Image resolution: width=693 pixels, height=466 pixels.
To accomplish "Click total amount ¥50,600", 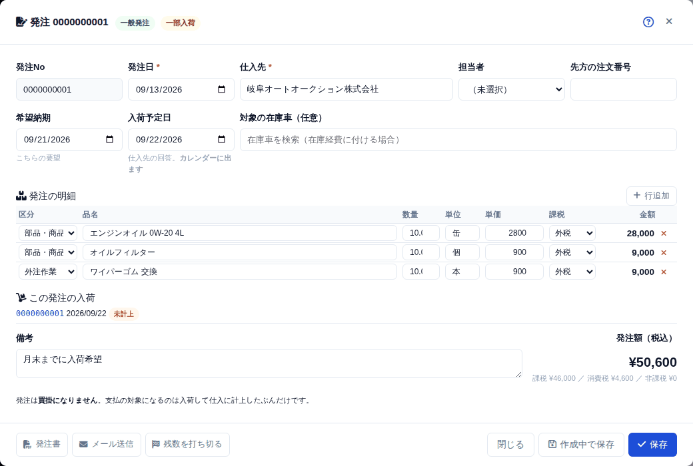I will tap(652, 362).
